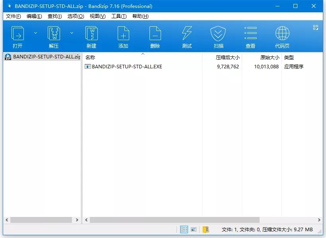Viewport: 326px width, 238px height.
Task: Maximize the Bandizip window
Action: click(295, 6)
